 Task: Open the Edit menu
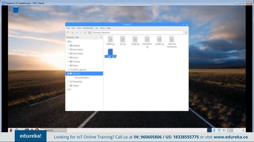click(73, 28)
